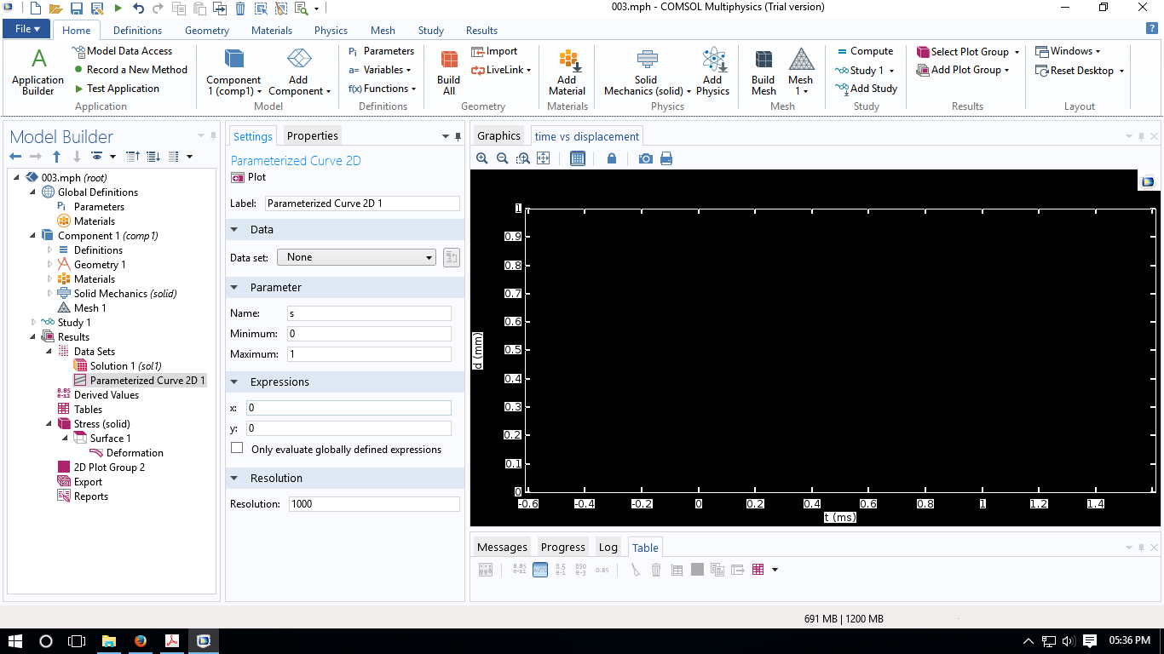This screenshot has height=654, width=1164.
Task: Open the Data set dropdown
Action: pyautogui.click(x=356, y=257)
